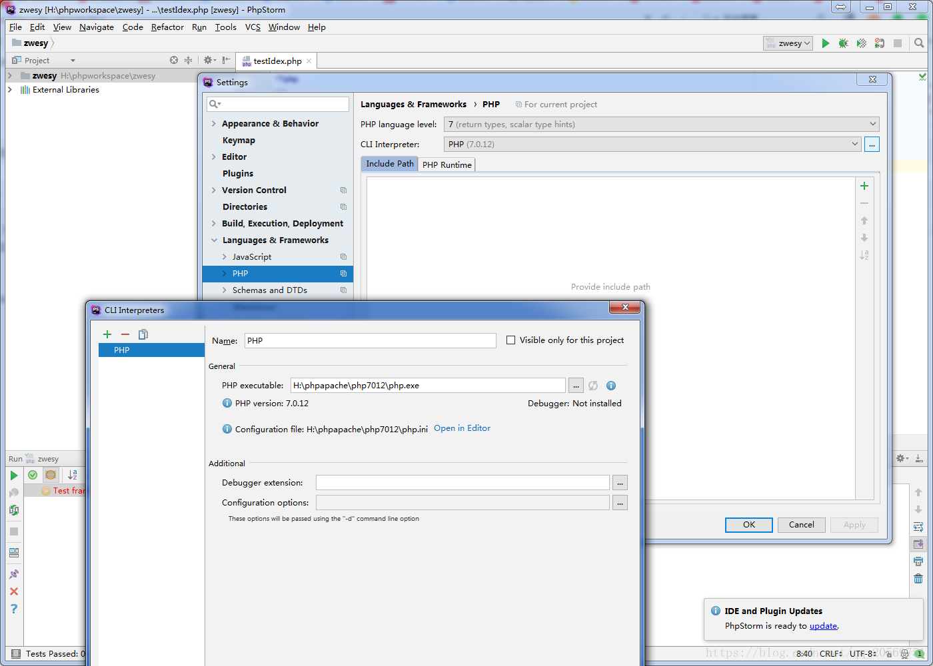Viewport: 933px width, 666px height.
Task: Run zwesy with coverage
Action: 861,43
